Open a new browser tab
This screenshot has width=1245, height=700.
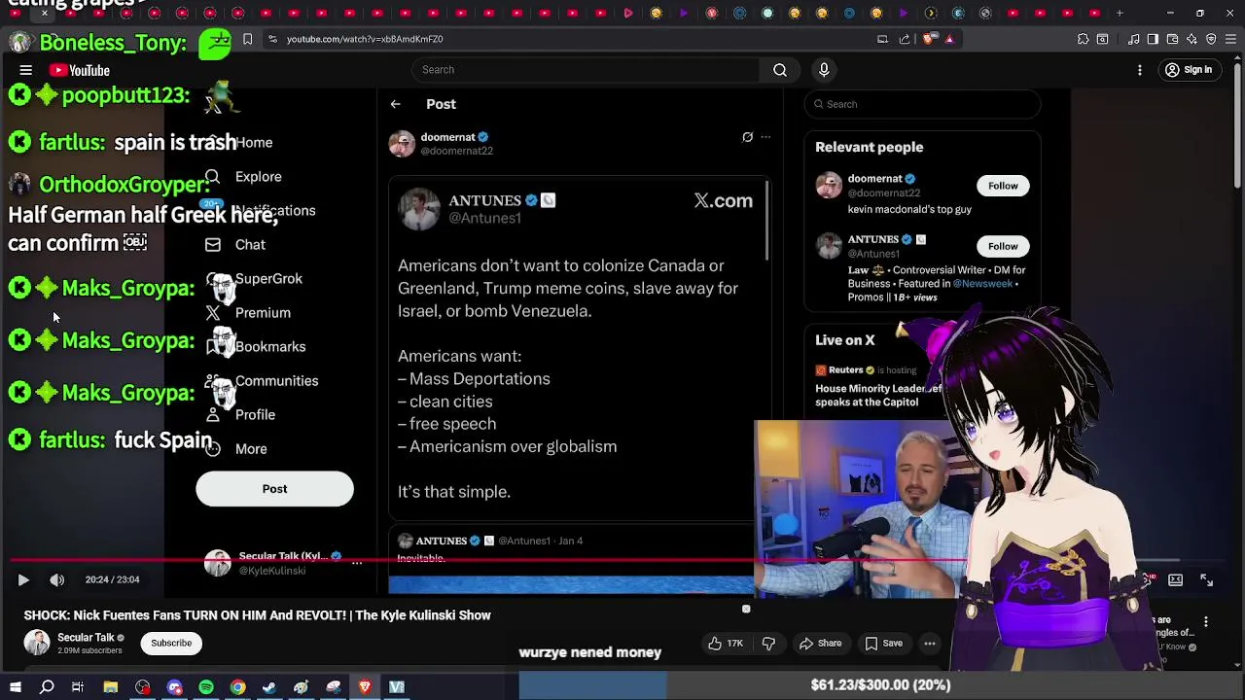(1120, 13)
